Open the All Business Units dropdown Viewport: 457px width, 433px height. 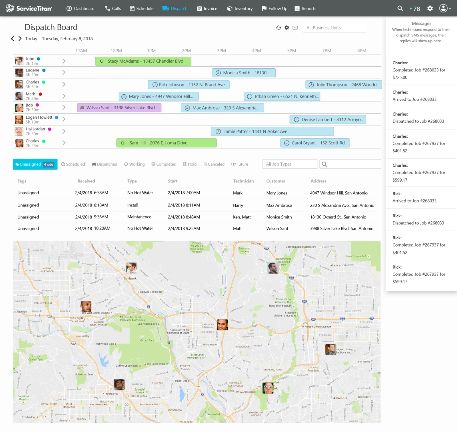[334, 27]
